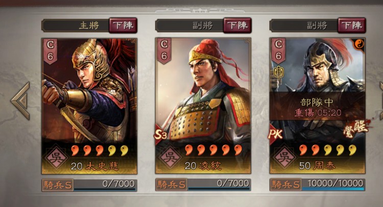Tap the S3 season badge on 凌統
Image resolution: width=383 pixels, height=207 pixels.
pos(161,134)
